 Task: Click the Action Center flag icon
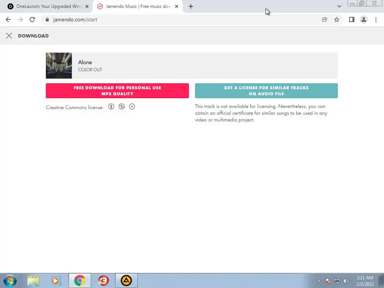point(328,281)
